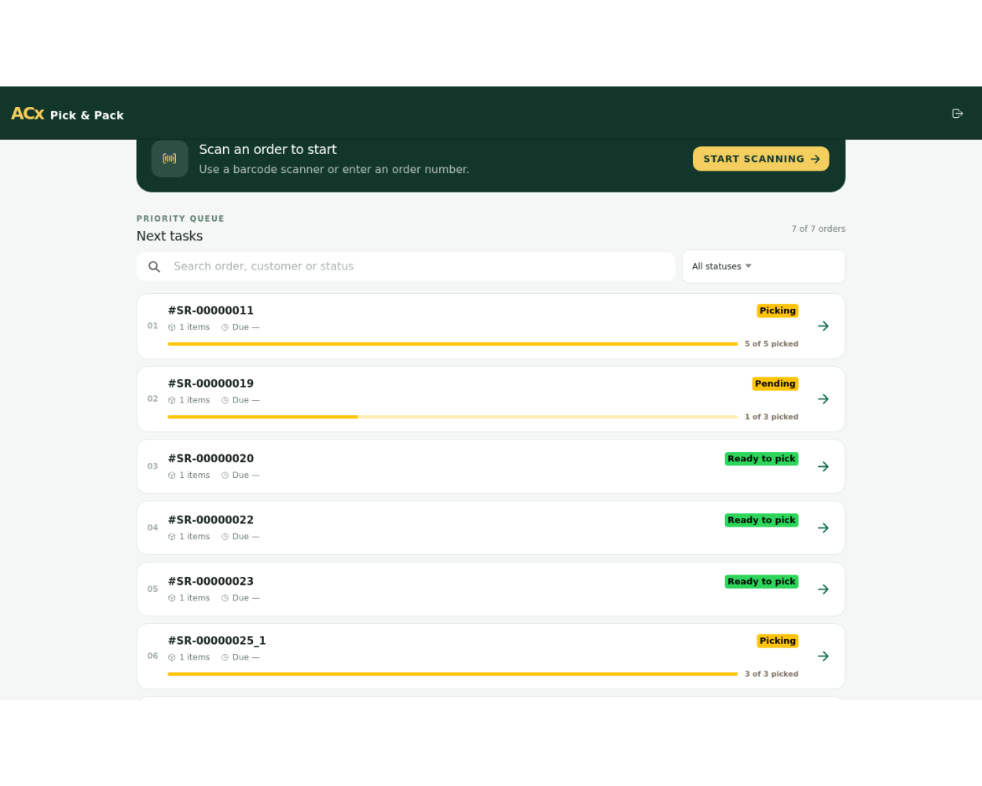Open order #SR-00000023 with its arrow
The width and height of the screenshot is (982, 786).
[x=823, y=589]
